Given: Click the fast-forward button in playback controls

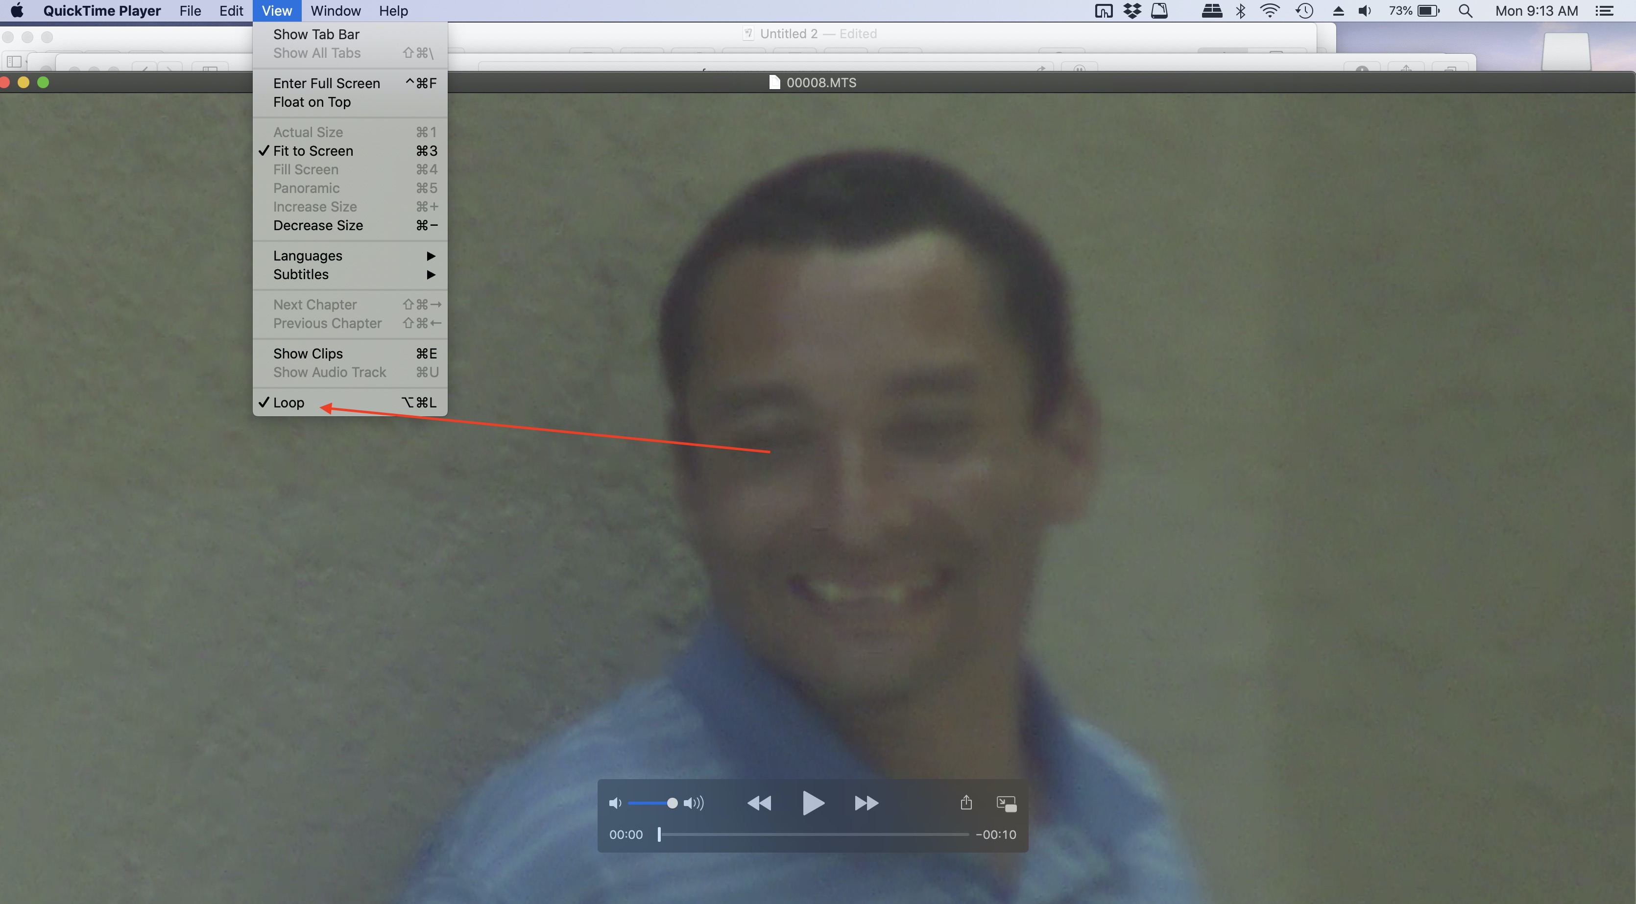Looking at the screenshot, I should (867, 803).
